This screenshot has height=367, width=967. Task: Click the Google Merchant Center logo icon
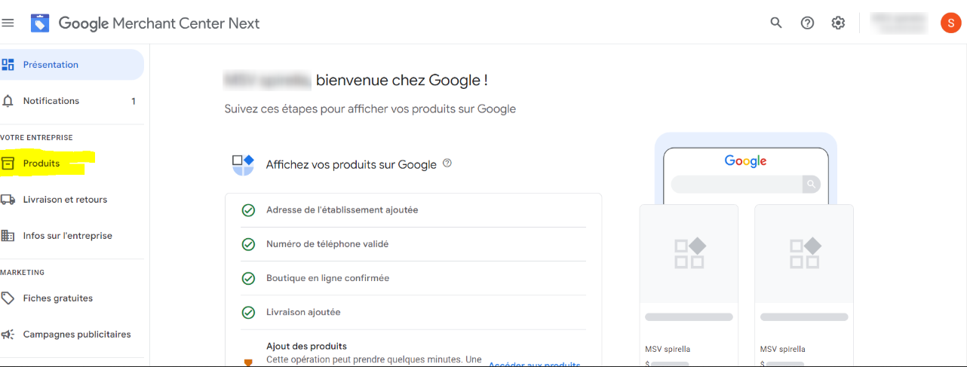click(x=40, y=23)
